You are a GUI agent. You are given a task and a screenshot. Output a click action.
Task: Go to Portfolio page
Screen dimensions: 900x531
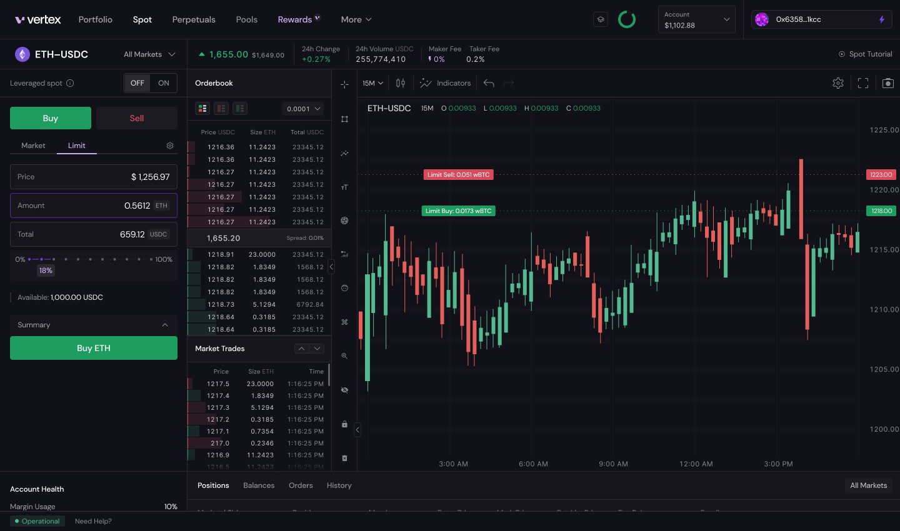click(x=96, y=19)
